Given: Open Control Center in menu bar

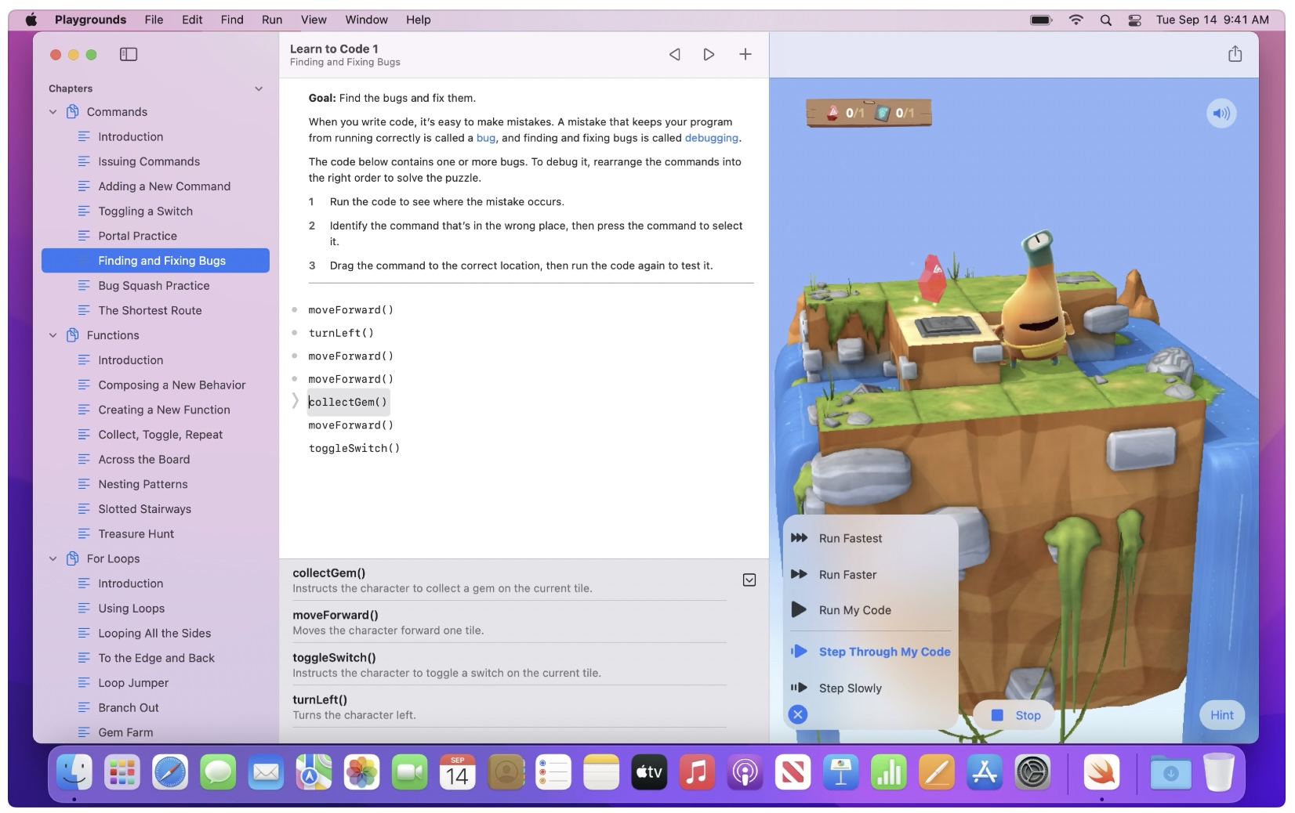Looking at the screenshot, I should point(1134,20).
